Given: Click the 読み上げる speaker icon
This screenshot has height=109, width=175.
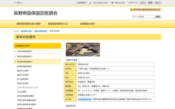Looking at the screenshot, I should tap(113, 2).
